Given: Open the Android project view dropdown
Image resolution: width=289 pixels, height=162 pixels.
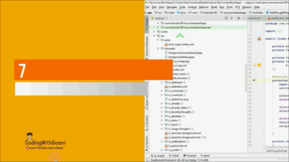Looking at the screenshot, I should (159, 18).
